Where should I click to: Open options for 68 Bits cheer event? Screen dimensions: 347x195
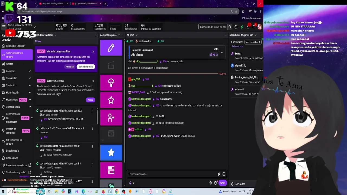[x=92, y=164]
